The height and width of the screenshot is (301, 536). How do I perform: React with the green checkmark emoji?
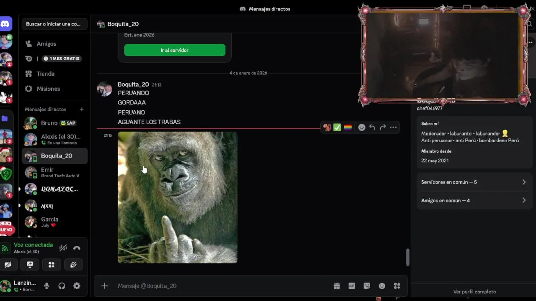tap(337, 128)
